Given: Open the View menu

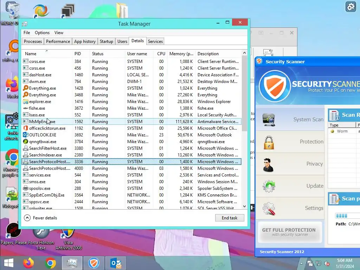Looking at the screenshot, I should 59,33.
